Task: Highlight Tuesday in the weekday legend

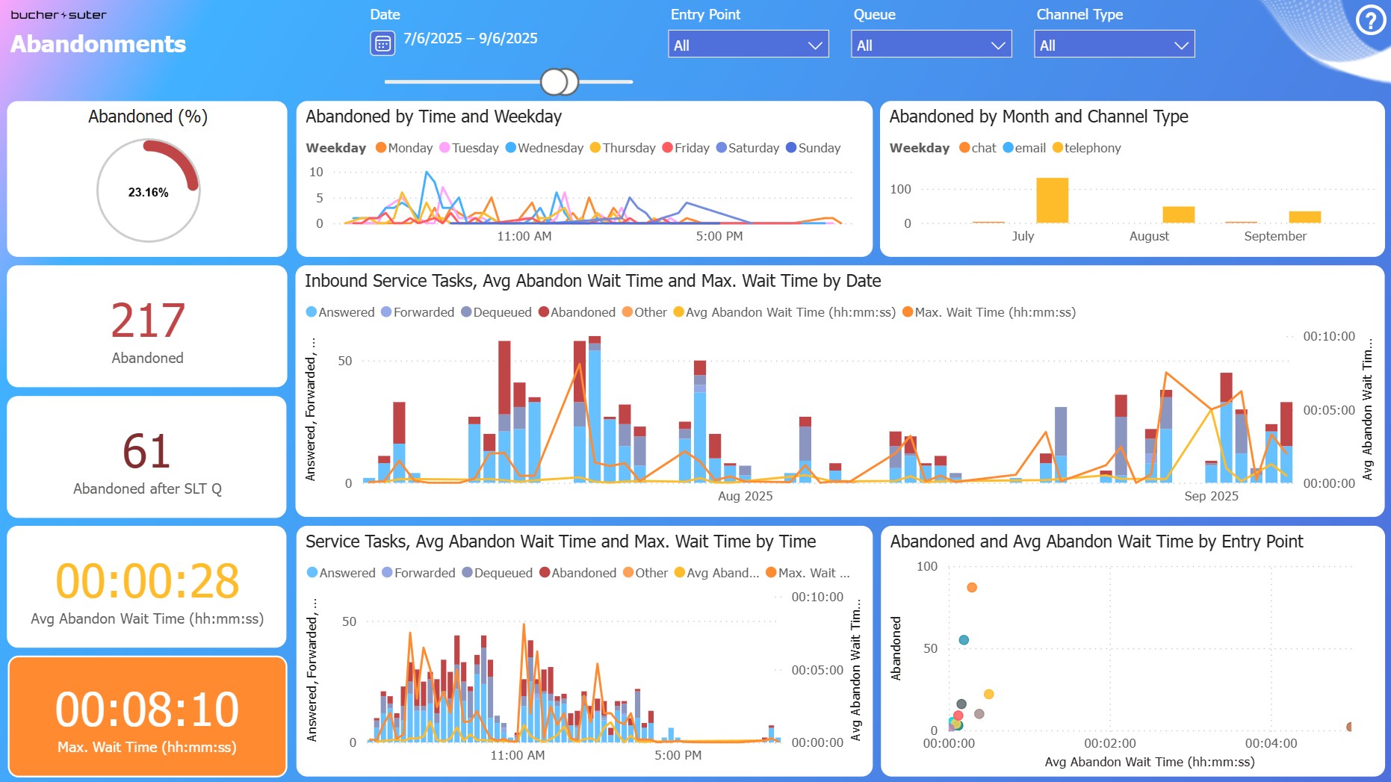Action: click(x=469, y=148)
